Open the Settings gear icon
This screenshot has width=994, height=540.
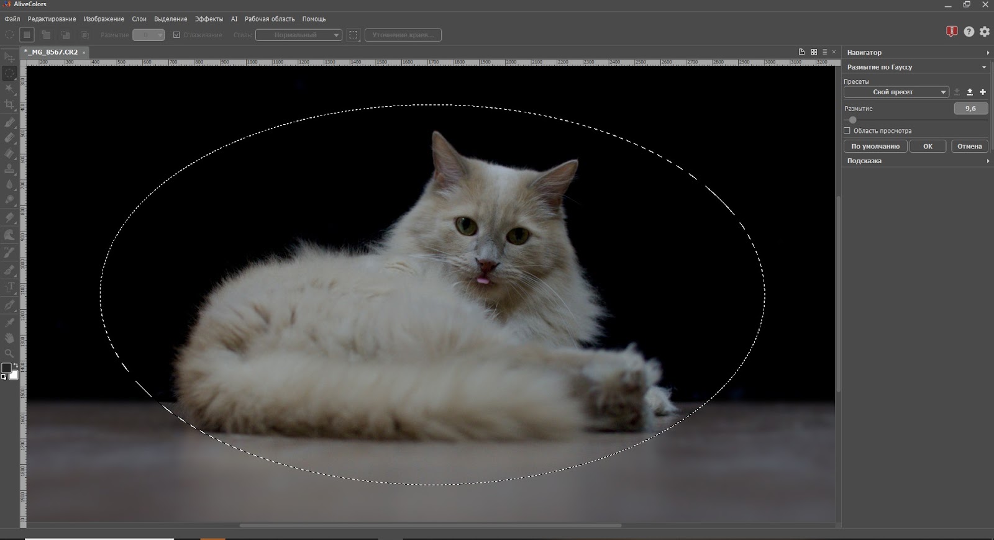[x=985, y=31]
